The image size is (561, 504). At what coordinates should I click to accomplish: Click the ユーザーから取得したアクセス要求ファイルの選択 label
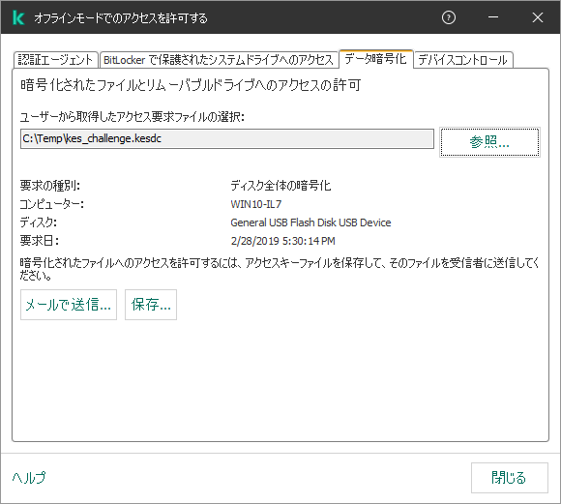tap(132, 117)
